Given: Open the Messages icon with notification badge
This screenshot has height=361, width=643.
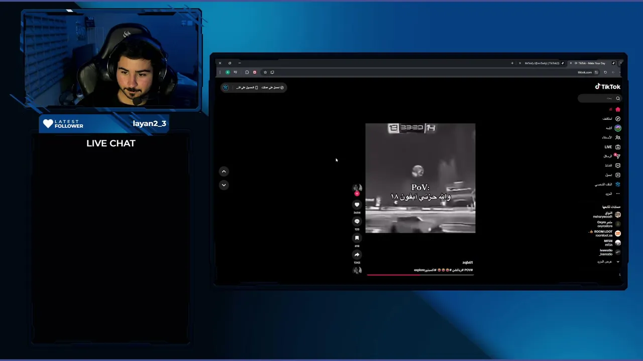Looking at the screenshot, I should [617, 156].
